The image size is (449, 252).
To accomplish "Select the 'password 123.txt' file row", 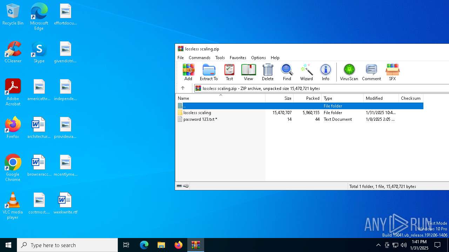I will pyautogui.click(x=300, y=119).
